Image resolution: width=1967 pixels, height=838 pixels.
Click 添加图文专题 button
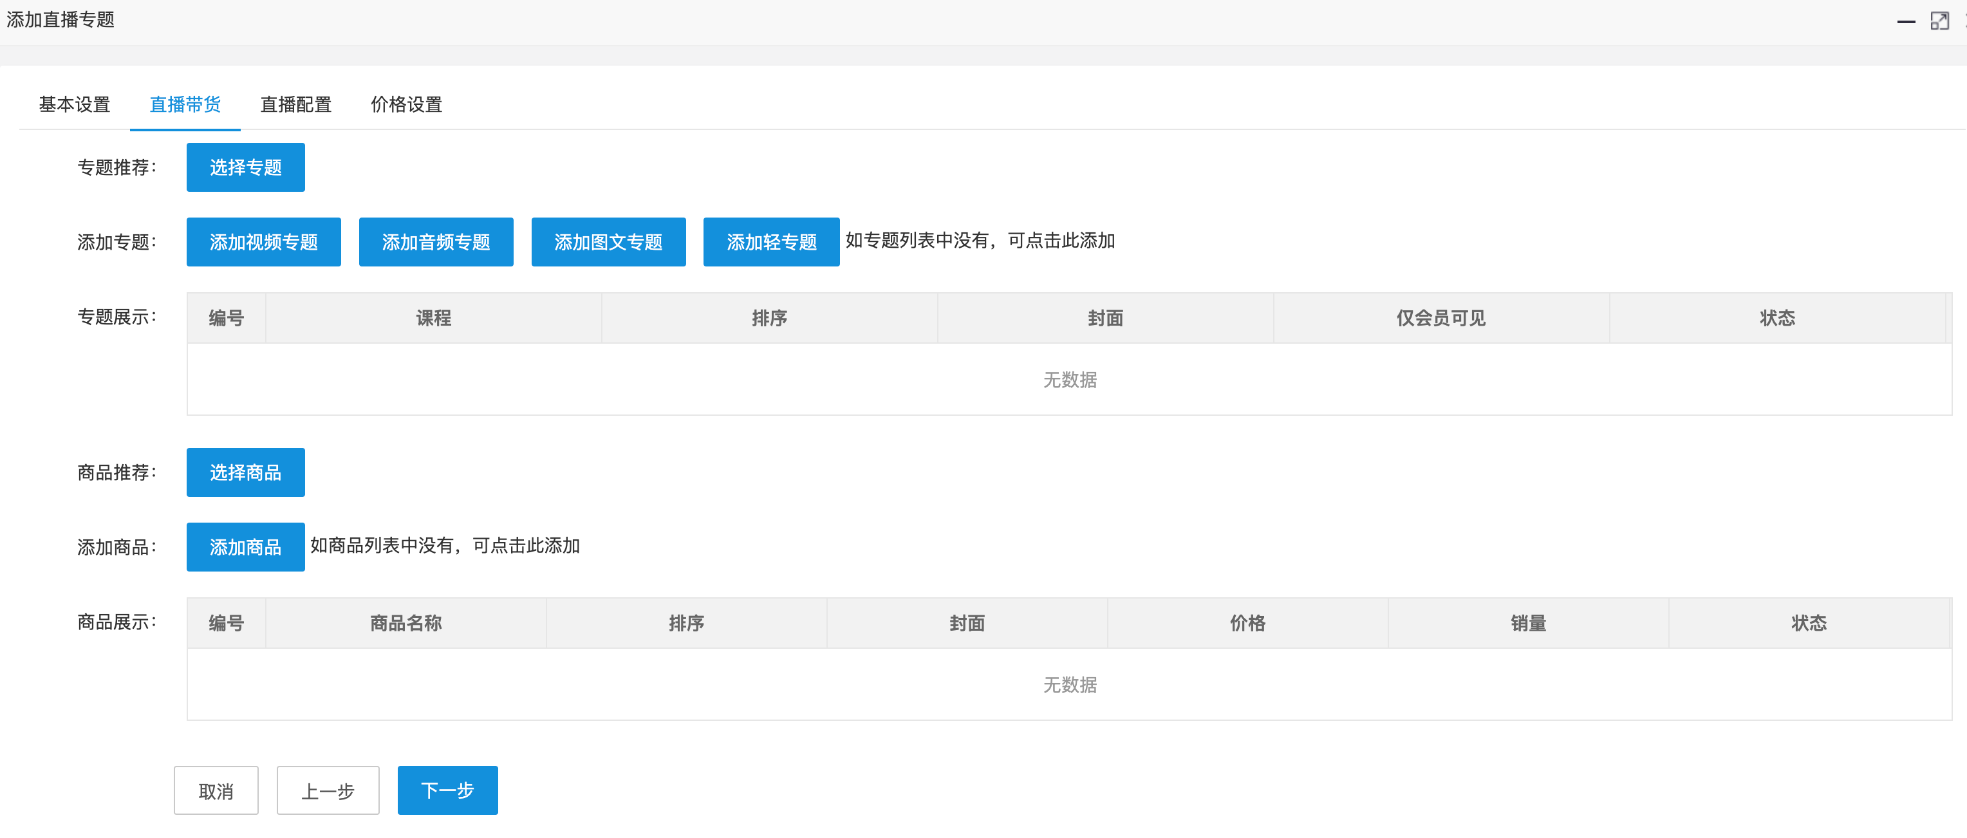609,242
